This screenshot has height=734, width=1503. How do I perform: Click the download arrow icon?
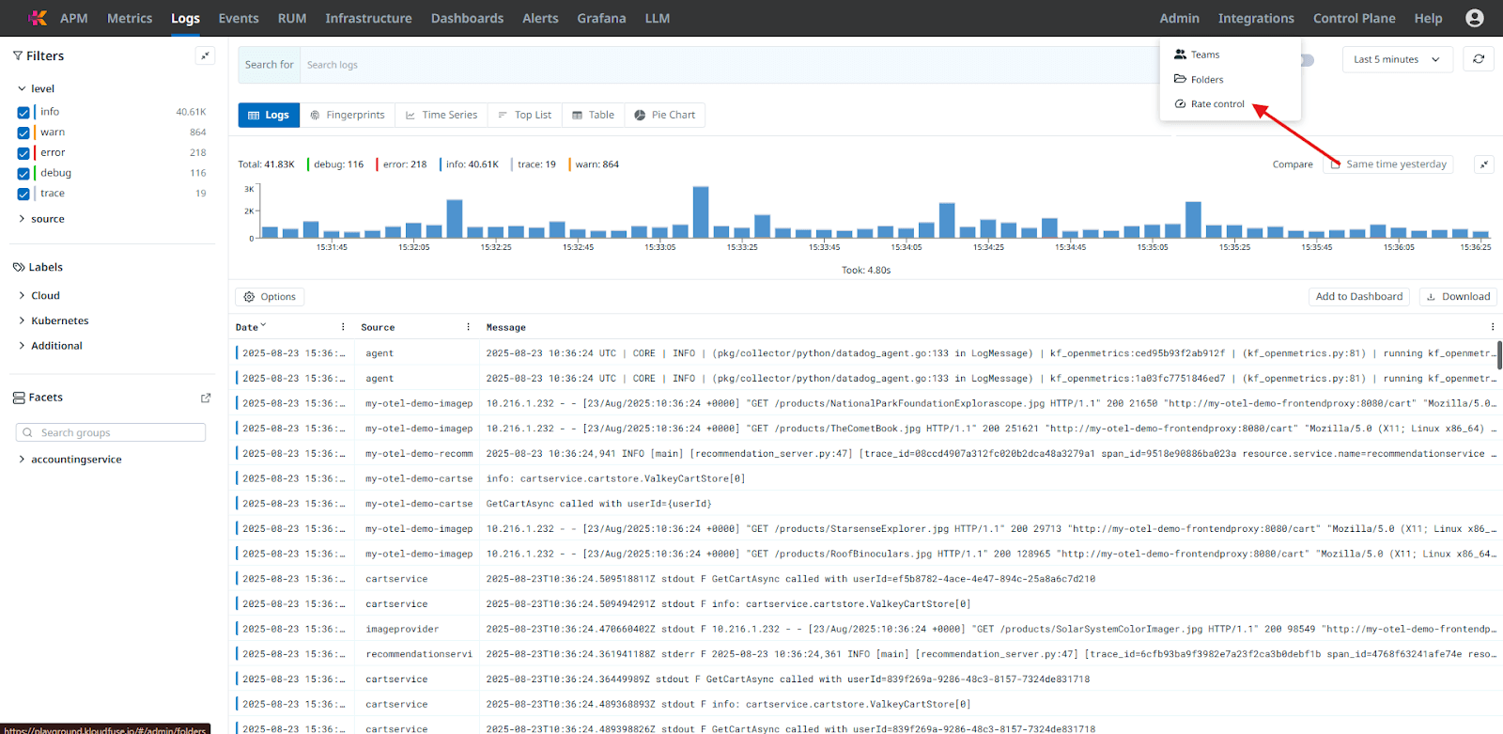point(1431,297)
